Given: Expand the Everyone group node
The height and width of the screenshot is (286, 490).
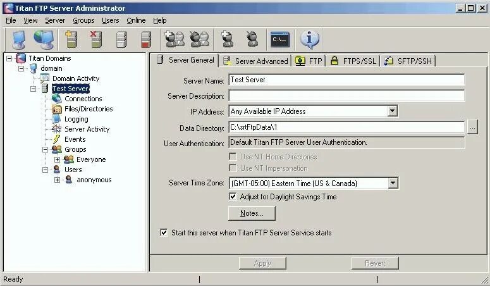Looking at the screenshot, I should (57, 159).
